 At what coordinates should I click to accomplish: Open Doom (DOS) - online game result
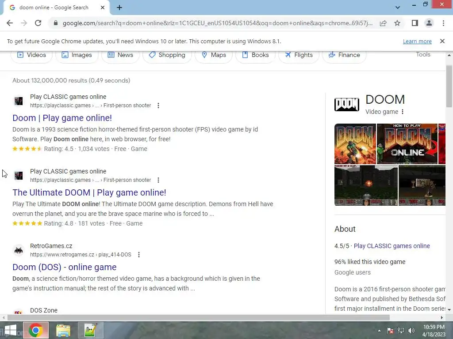pos(65,267)
